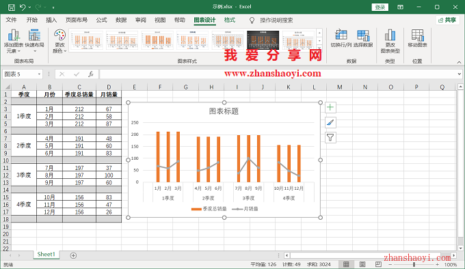Image resolution: width=465 pixels, height=269 pixels.
Task: Open Change Colors palette
Action: 59,41
